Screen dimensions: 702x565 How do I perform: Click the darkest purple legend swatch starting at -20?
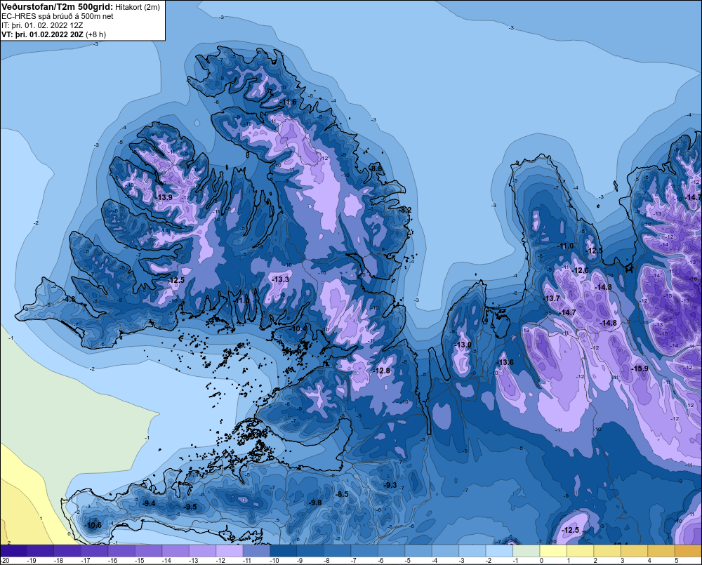[x=13, y=551]
